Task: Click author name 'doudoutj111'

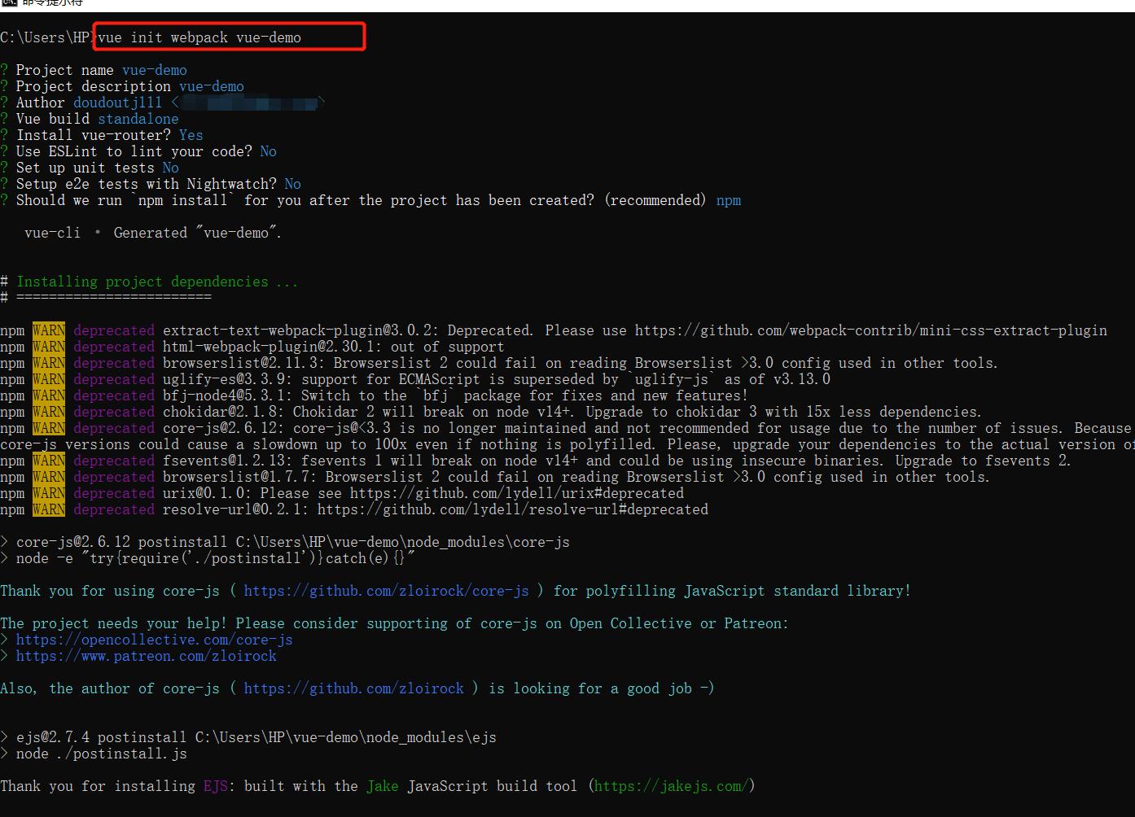Action: (x=118, y=103)
